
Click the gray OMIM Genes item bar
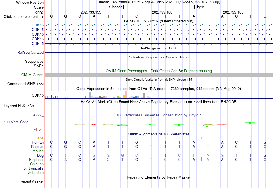click(x=159, y=75)
